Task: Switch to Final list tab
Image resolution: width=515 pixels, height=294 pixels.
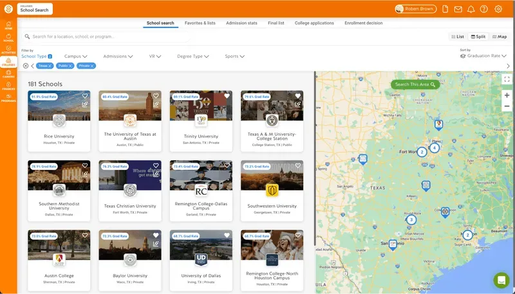Action: coord(276,23)
